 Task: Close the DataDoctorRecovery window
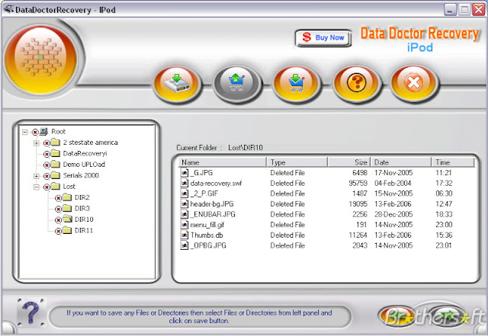pos(478,10)
